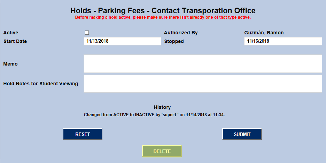Click the Holds - Parking Fees page title
The height and width of the screenshot is (163, 326).
(163, 10)
